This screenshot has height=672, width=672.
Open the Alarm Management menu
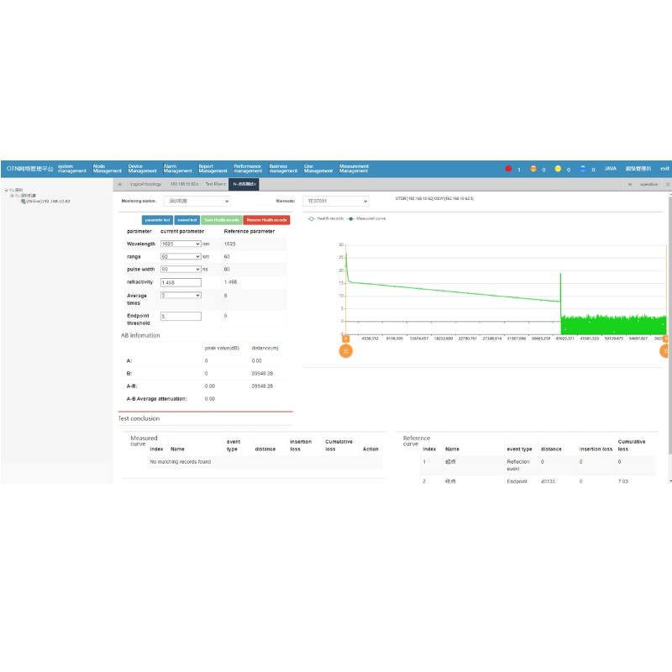click(x=177, y=169)
